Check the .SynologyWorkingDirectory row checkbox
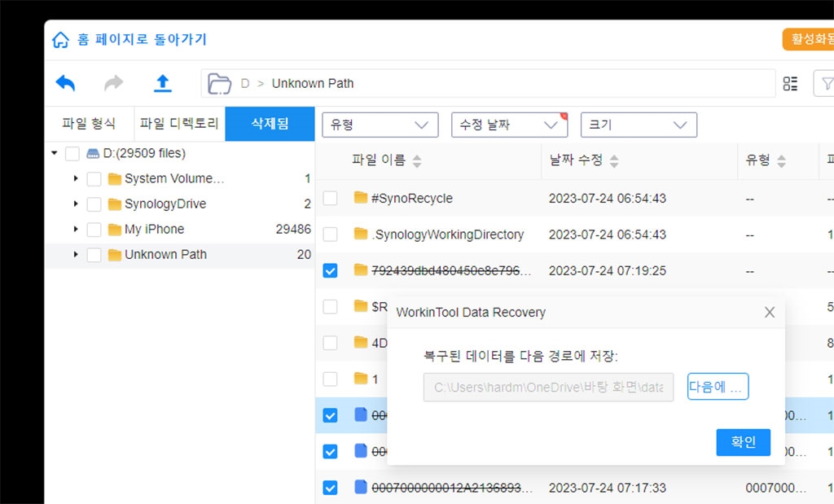Image resolution: width=834 pixels, height=504 pixels. tap(331, 234)
